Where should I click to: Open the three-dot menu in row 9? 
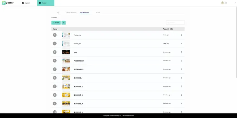pyautogui.click(x=181, y=104)
